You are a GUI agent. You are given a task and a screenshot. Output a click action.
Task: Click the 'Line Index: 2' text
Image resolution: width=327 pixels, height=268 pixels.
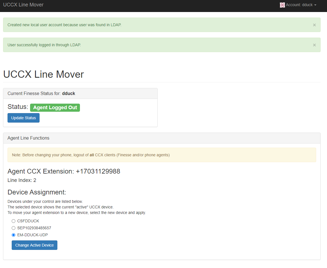coord(22,181)
